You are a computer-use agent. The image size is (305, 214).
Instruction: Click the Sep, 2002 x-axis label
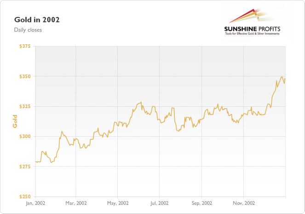tap(201, 203)
